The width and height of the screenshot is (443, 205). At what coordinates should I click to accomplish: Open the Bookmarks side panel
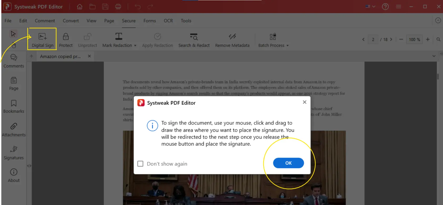coord(14,106)
